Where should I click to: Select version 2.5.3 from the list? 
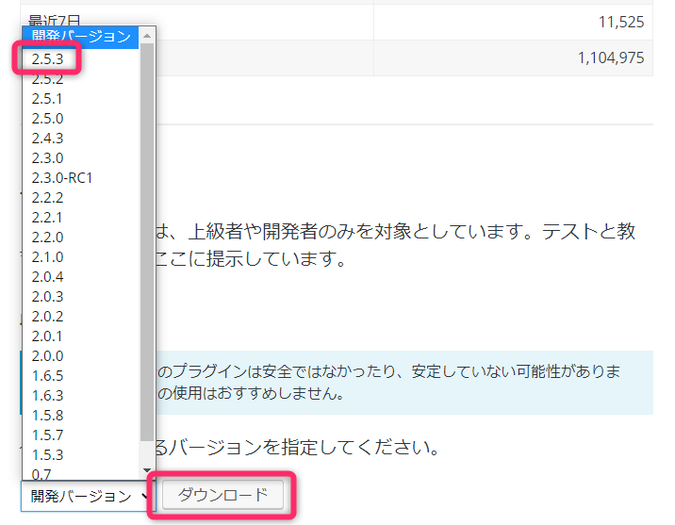(47, 58)
